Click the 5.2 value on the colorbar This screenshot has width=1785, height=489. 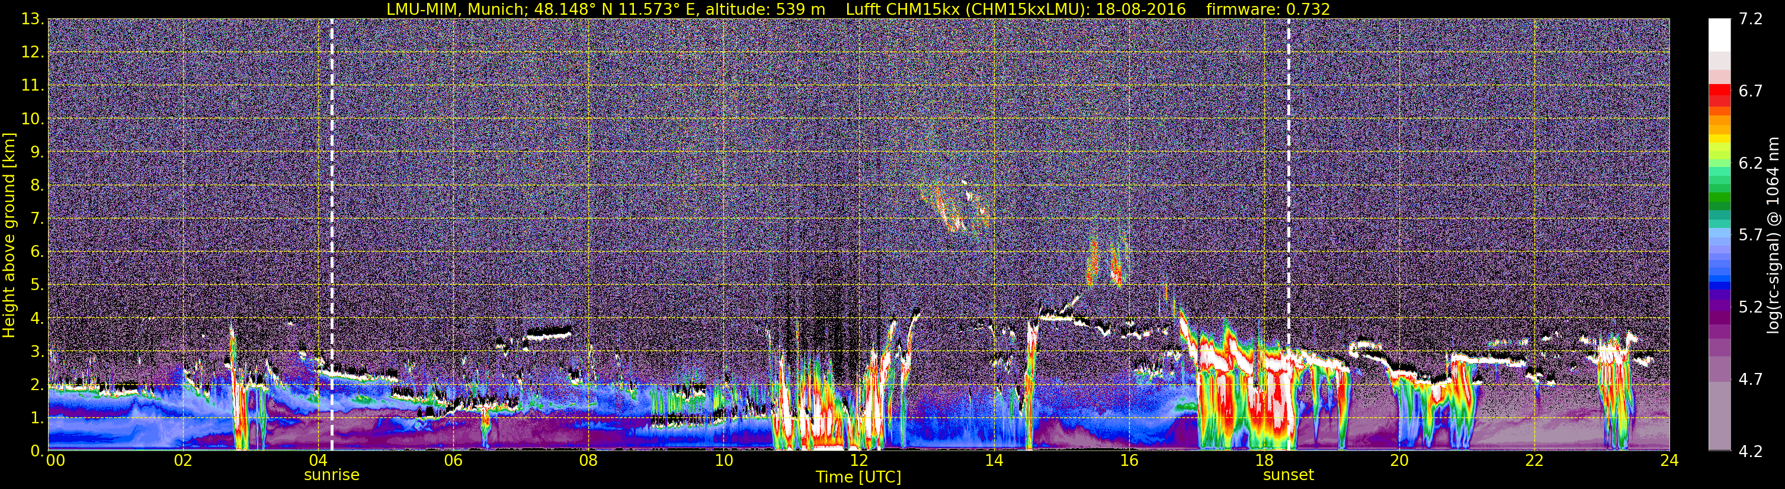1751,307
